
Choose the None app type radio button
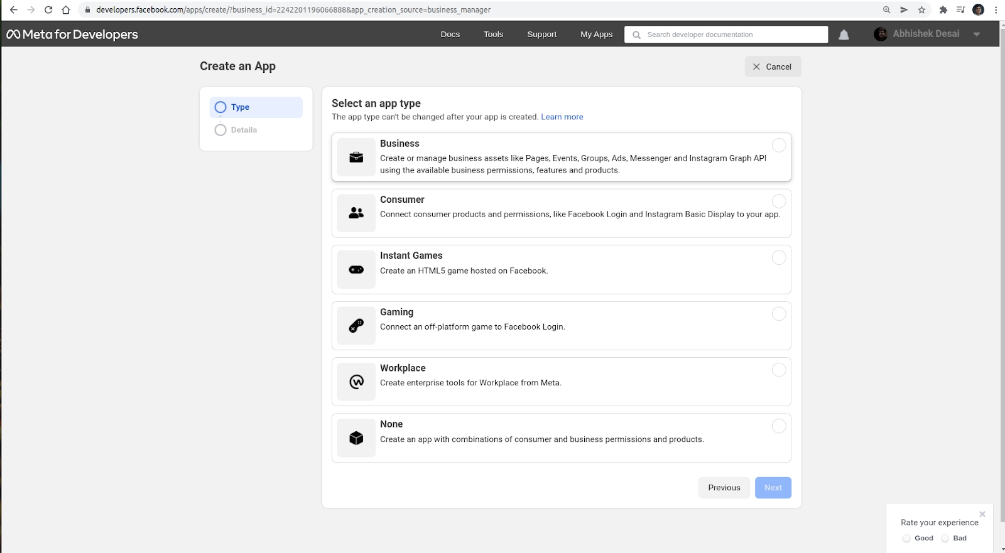(x=779, y=426)
